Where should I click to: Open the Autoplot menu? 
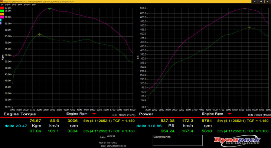[x=27, y=4]
